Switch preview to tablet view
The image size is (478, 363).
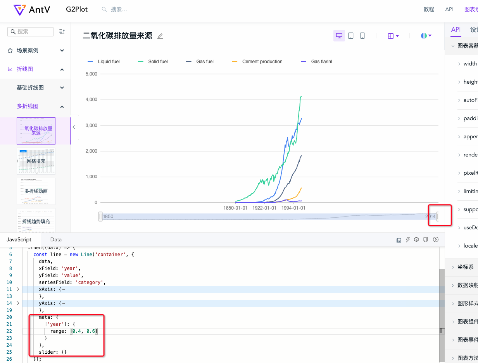click(x=351, y=35)
